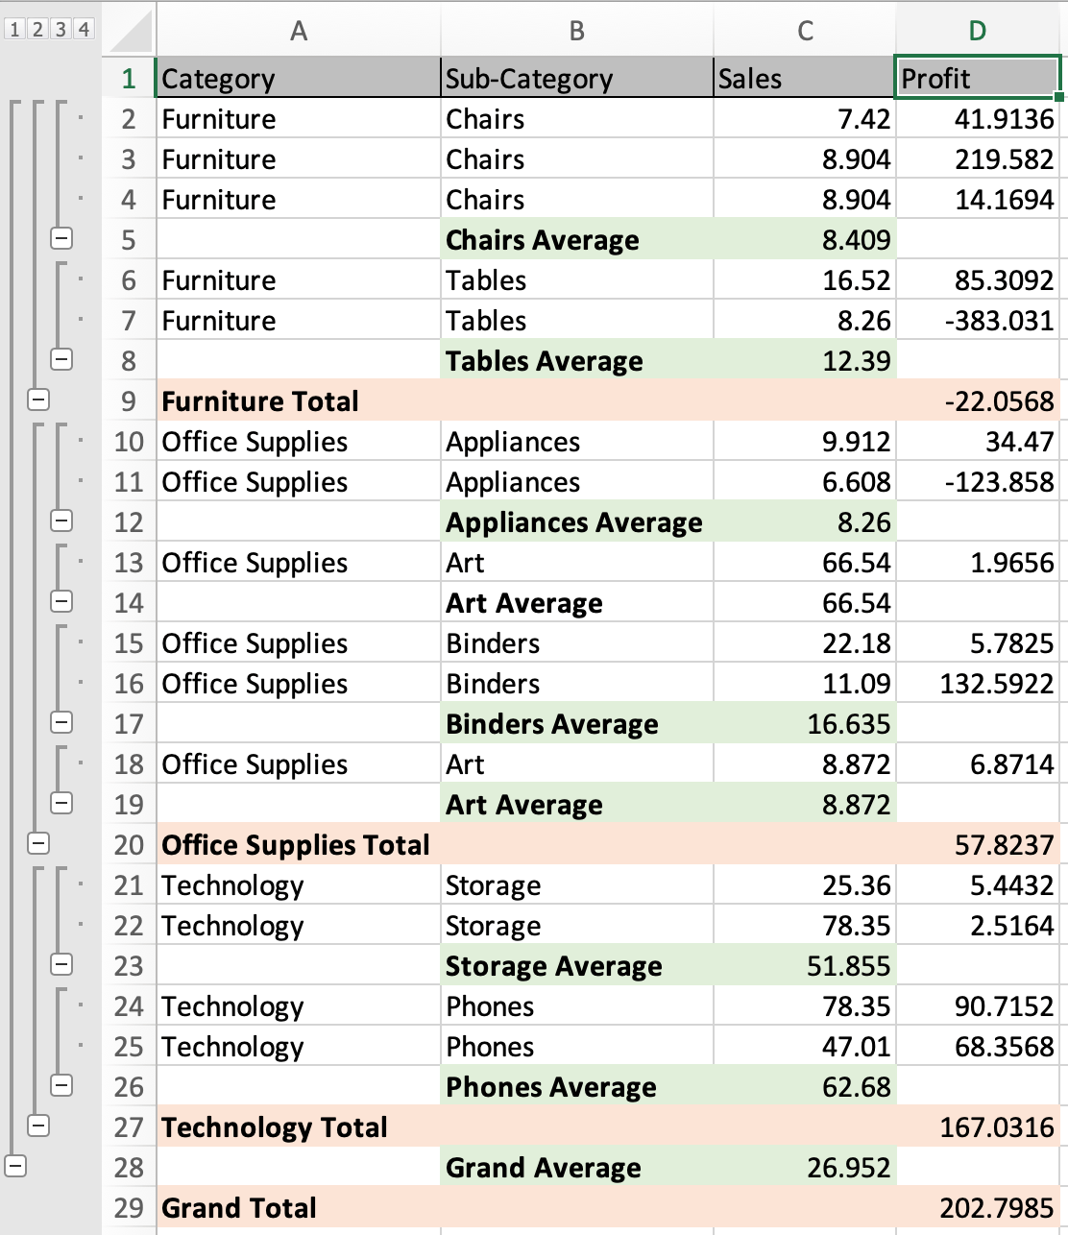Collapse the Technology Total group
The width and height of the screenshot is (1068, 1235).
pyautogui.click(x=38, y=1126)
